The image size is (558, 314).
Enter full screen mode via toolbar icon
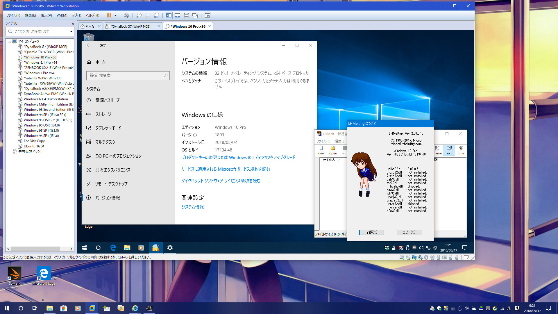[x=186, y=15]
